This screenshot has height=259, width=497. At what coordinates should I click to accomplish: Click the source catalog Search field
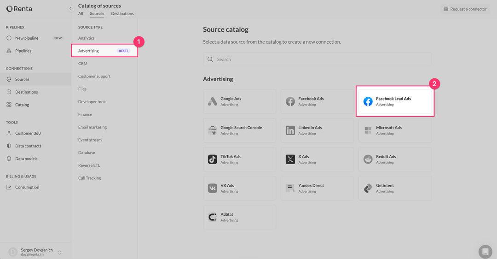(x=317, y=59)
